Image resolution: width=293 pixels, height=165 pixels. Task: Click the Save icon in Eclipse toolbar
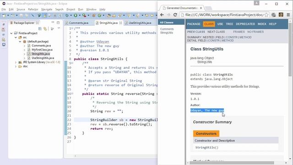coord(22,16)
